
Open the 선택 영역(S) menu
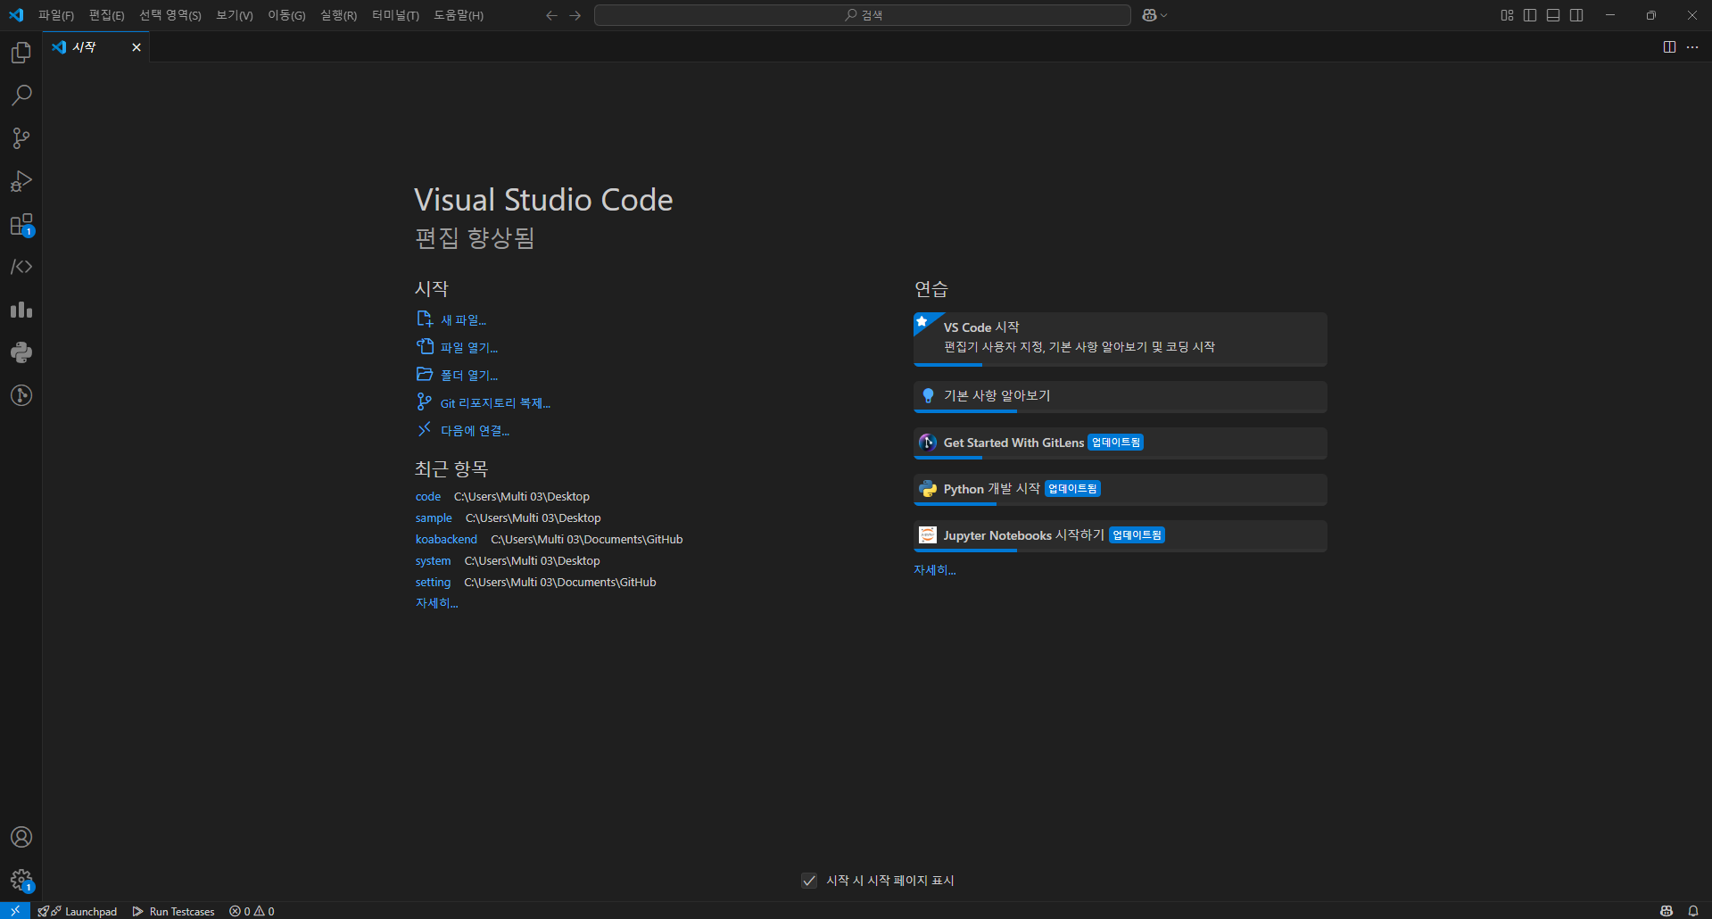[x=170, y=15]
